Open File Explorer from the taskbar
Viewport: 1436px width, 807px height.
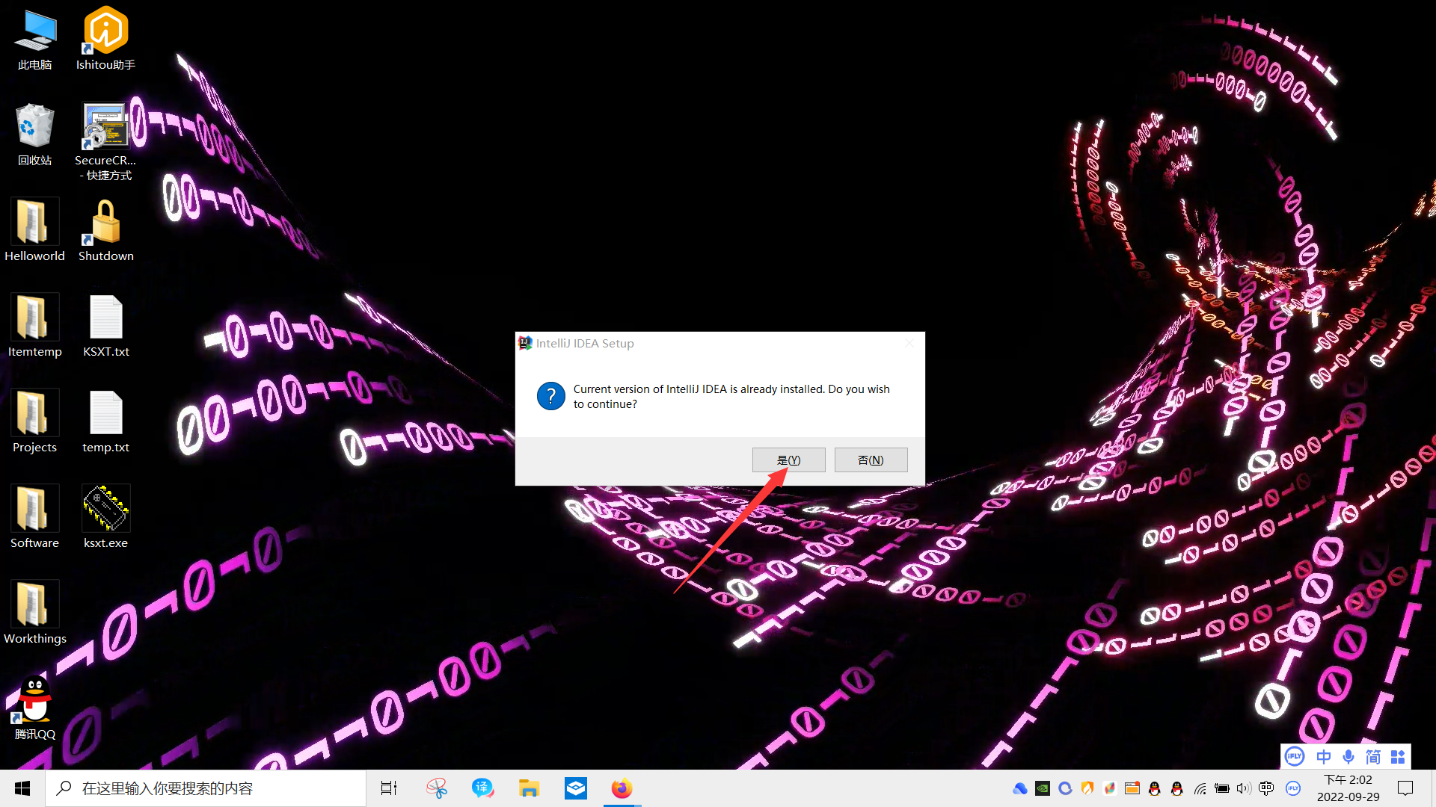point(529,788)
